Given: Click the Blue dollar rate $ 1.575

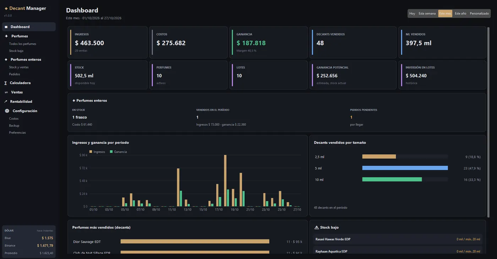Looking at the screenshot, I should (47, 238).
